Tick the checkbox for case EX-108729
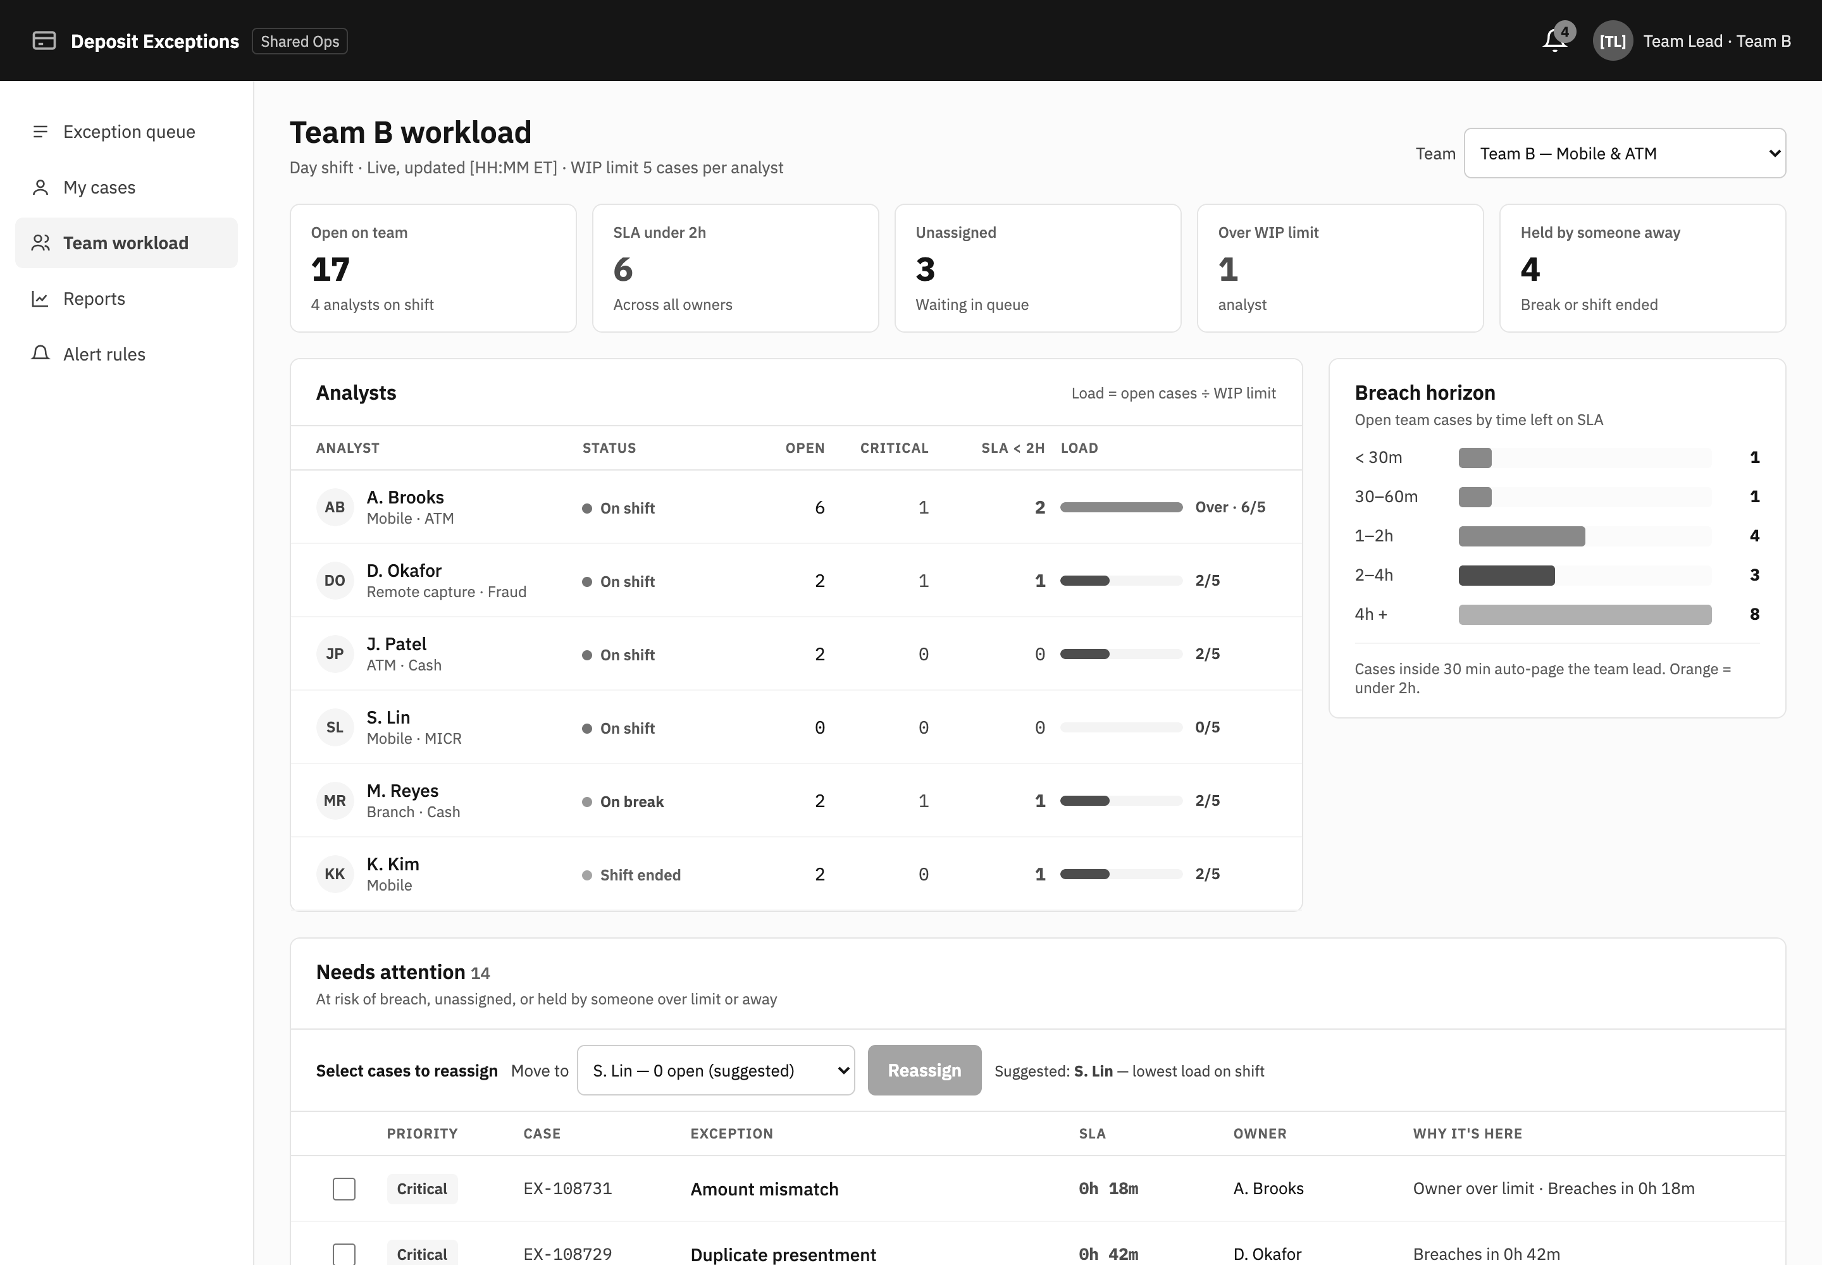Screen dimensions: 1822x1265 point(344,1254)
